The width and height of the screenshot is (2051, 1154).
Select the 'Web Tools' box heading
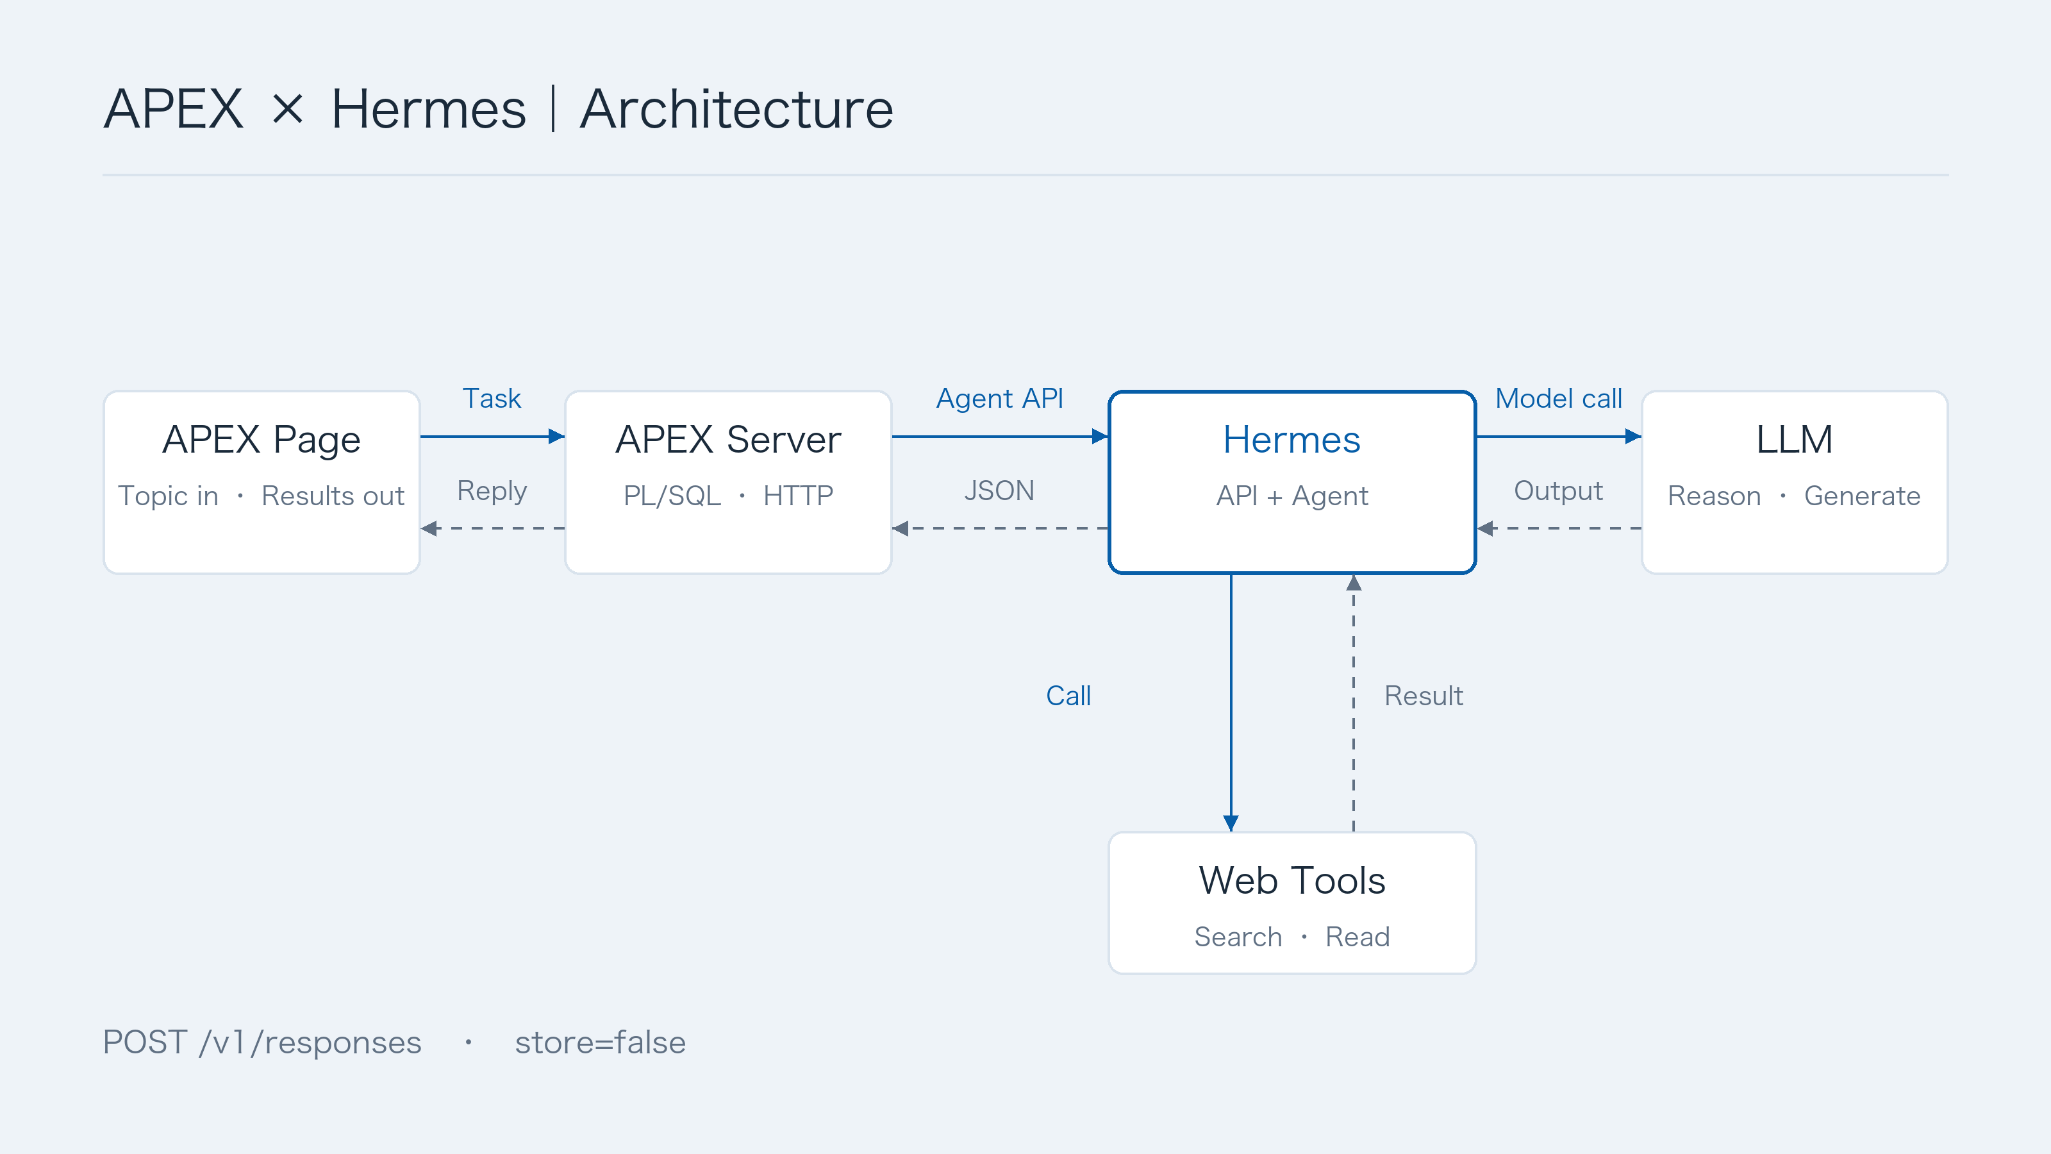coord(1291,880)
